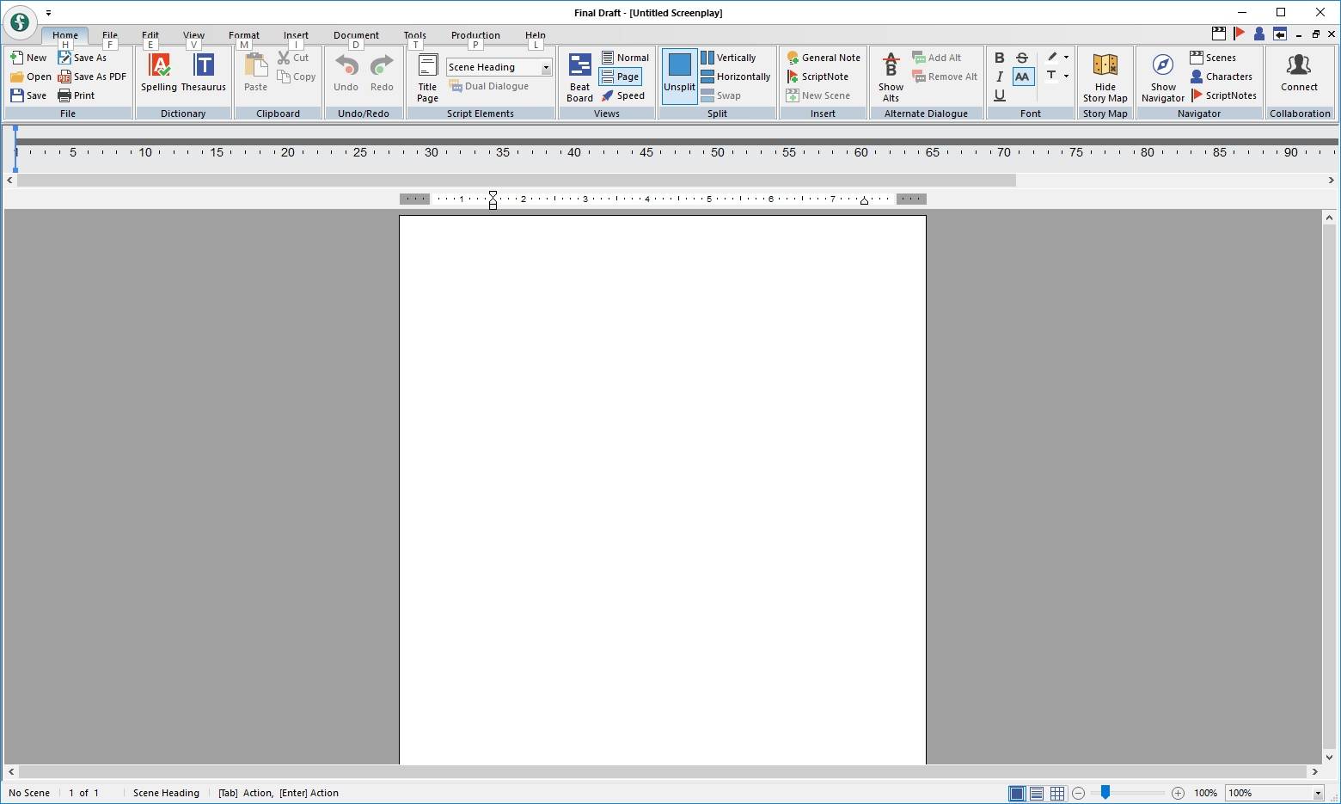Open the File menu tab
This screenshot has height=804, width=1341.
(110, 35)
